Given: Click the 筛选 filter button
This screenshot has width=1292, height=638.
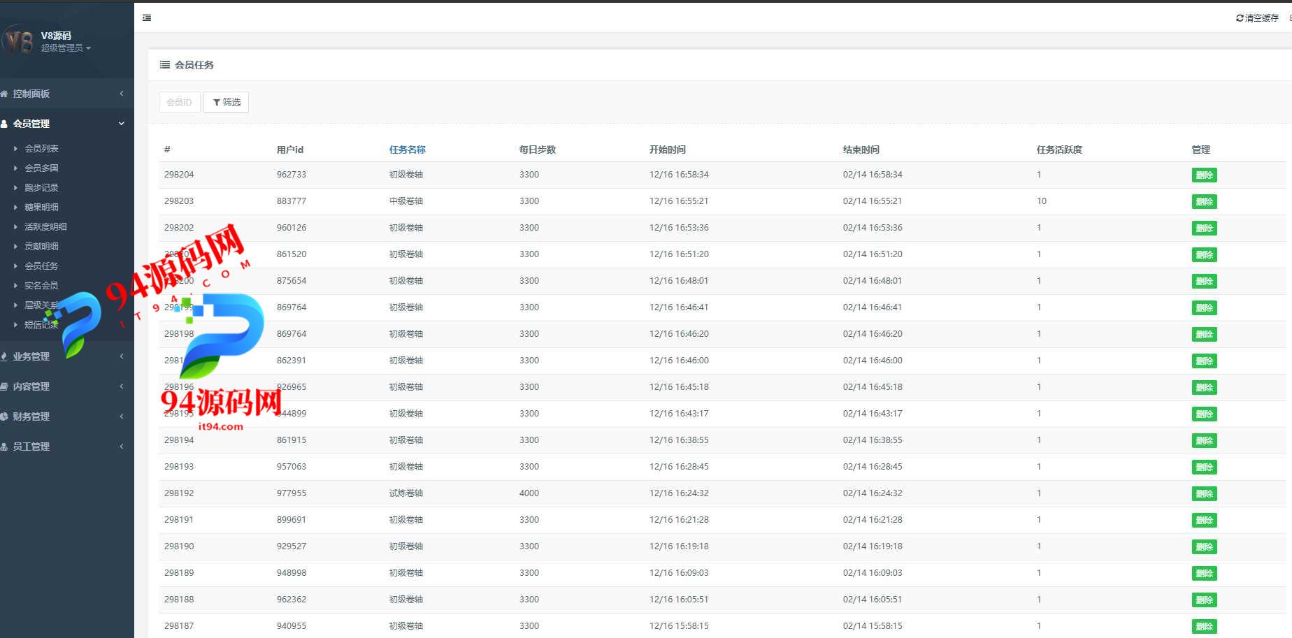Looking at the screenshot, I should tap(226, 102).
